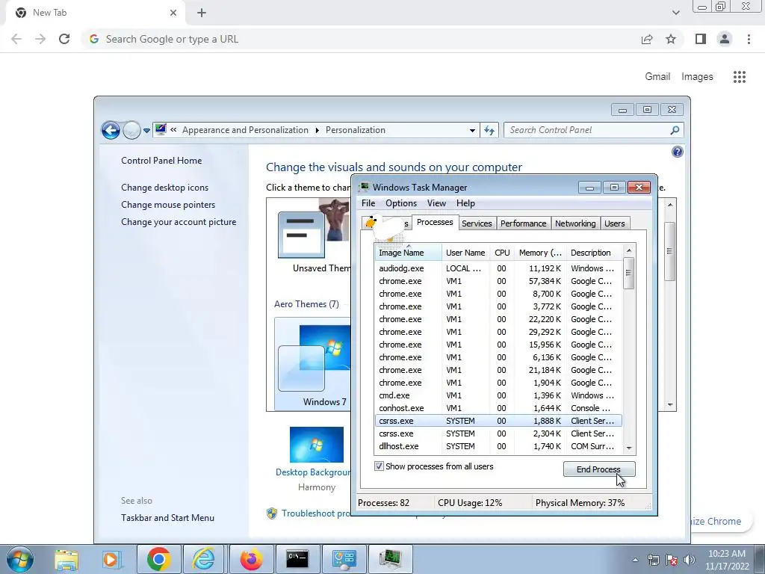Reload the Chrome page

tap(64, 39)
